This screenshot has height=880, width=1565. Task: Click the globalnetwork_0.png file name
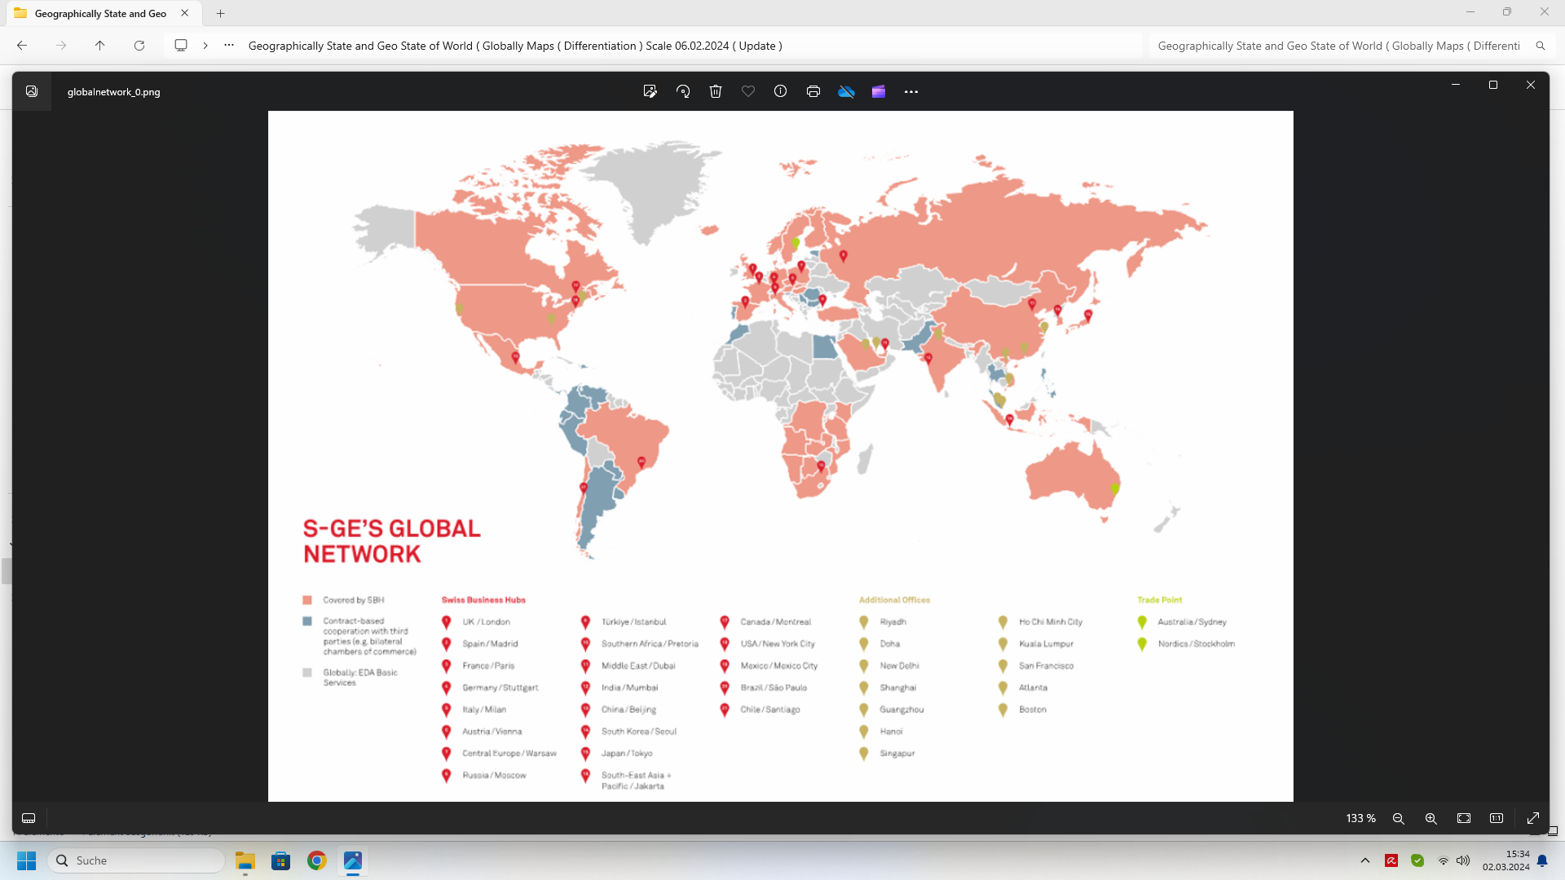(x=113, y=92)
